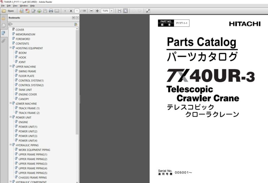Open the POWER UNIT(3) bookmark
Image resolution: width=268 pixels, height=183 pixels.
pos(28,136)
